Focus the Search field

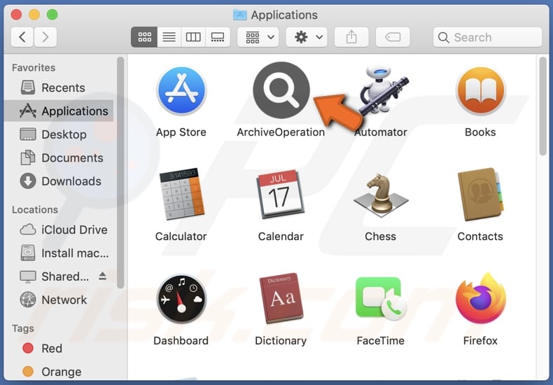(487, 37)
